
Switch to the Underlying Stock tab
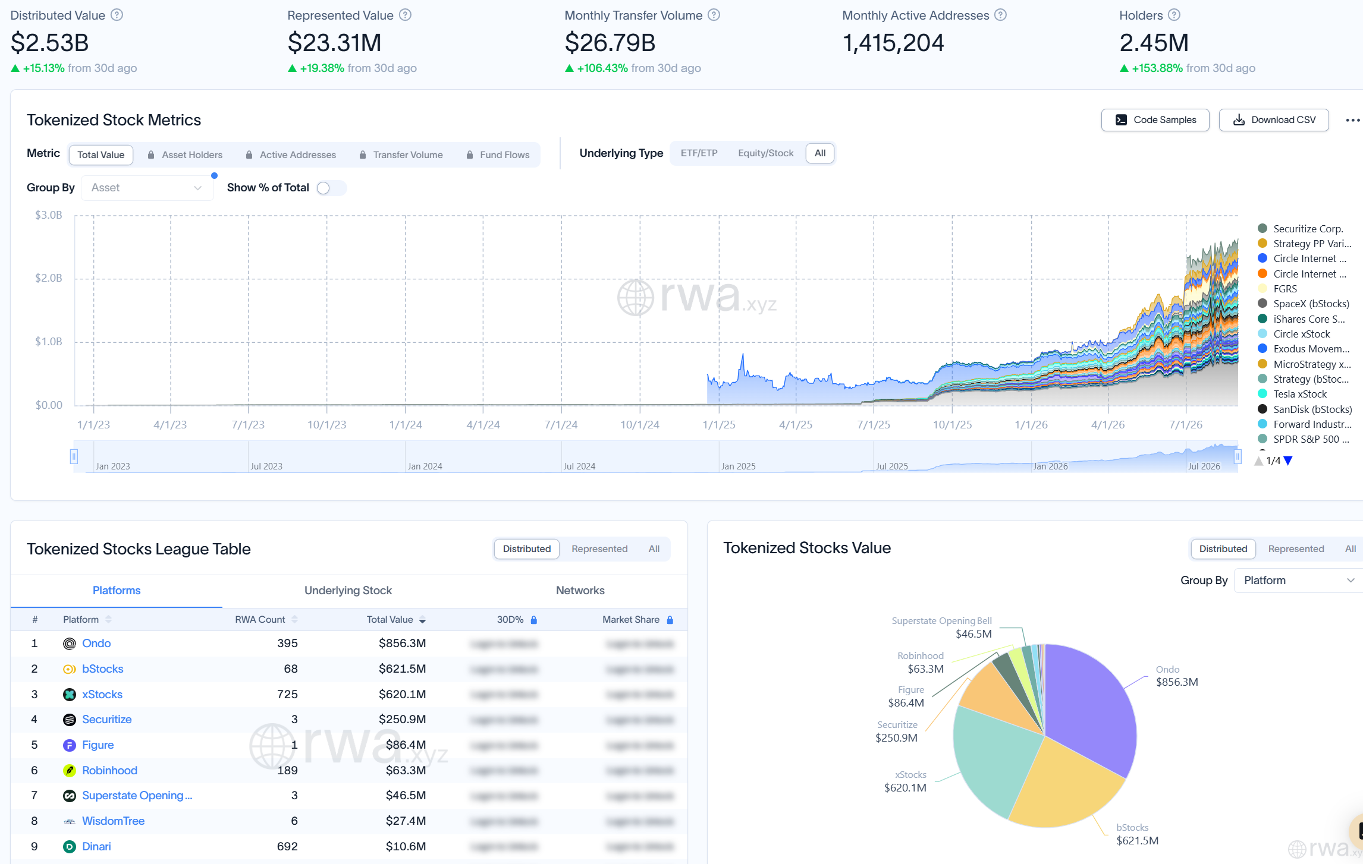[x=348, y=591]
